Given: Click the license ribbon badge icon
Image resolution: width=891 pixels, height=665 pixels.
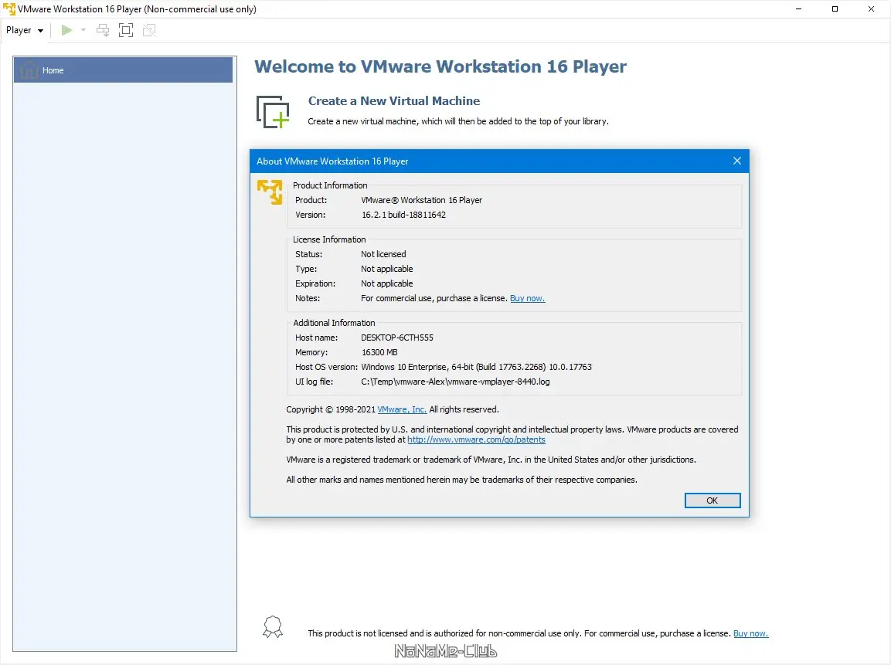Looking at the screenshot, I should tap(273, 627).
